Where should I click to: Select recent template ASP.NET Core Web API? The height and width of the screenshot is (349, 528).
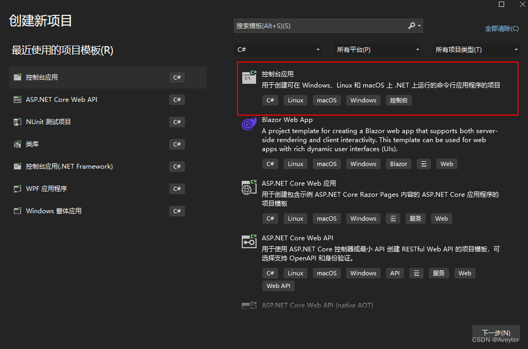[108, 99]
